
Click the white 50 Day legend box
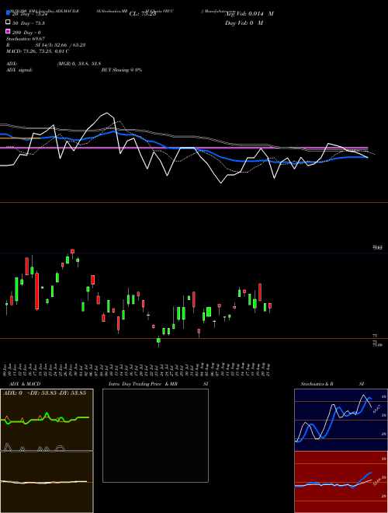pyautogui.click(x=8, y=23)
